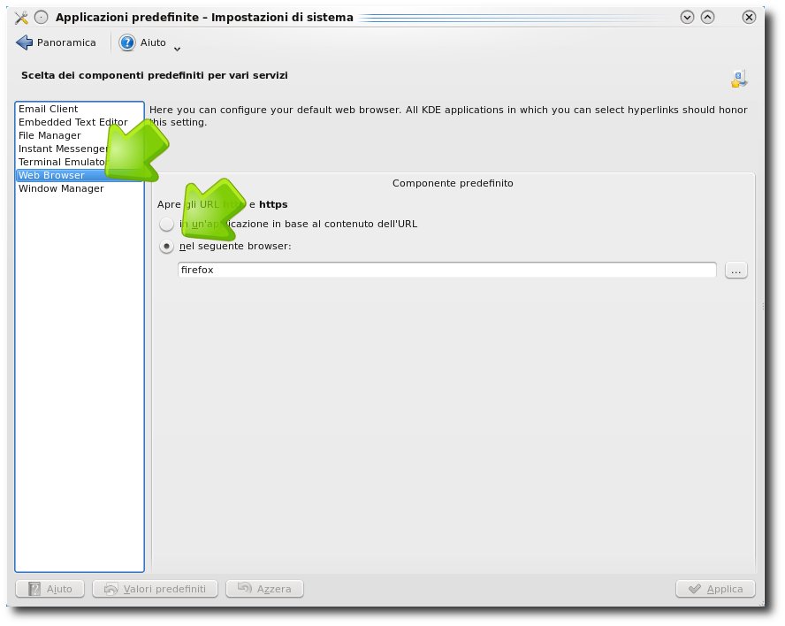Select Terminal Emulator entry
Viewport: 785px width, 626px height.
point(80,162)
